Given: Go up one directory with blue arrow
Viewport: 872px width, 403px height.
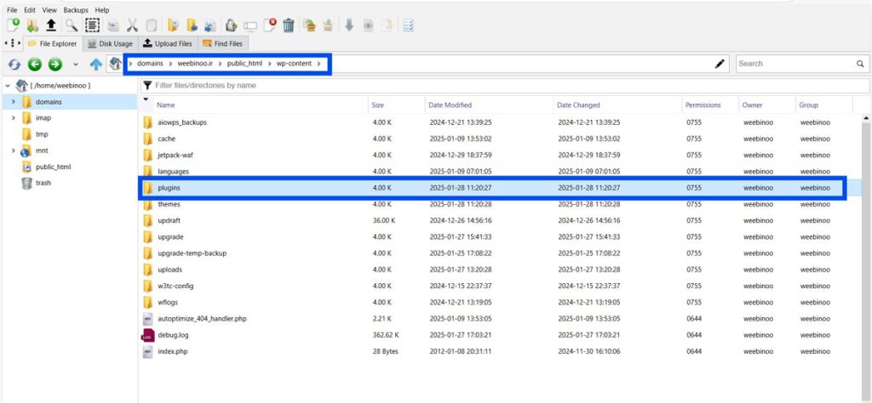Looking at the screenshot, I should click(95, 64).
